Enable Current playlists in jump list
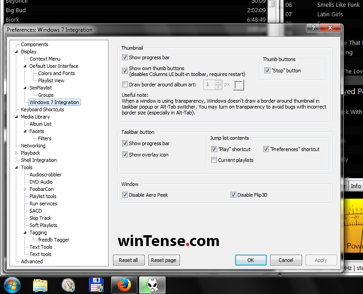Image resolution: width=363 pixels, height=294 pixels. point(214,160)
